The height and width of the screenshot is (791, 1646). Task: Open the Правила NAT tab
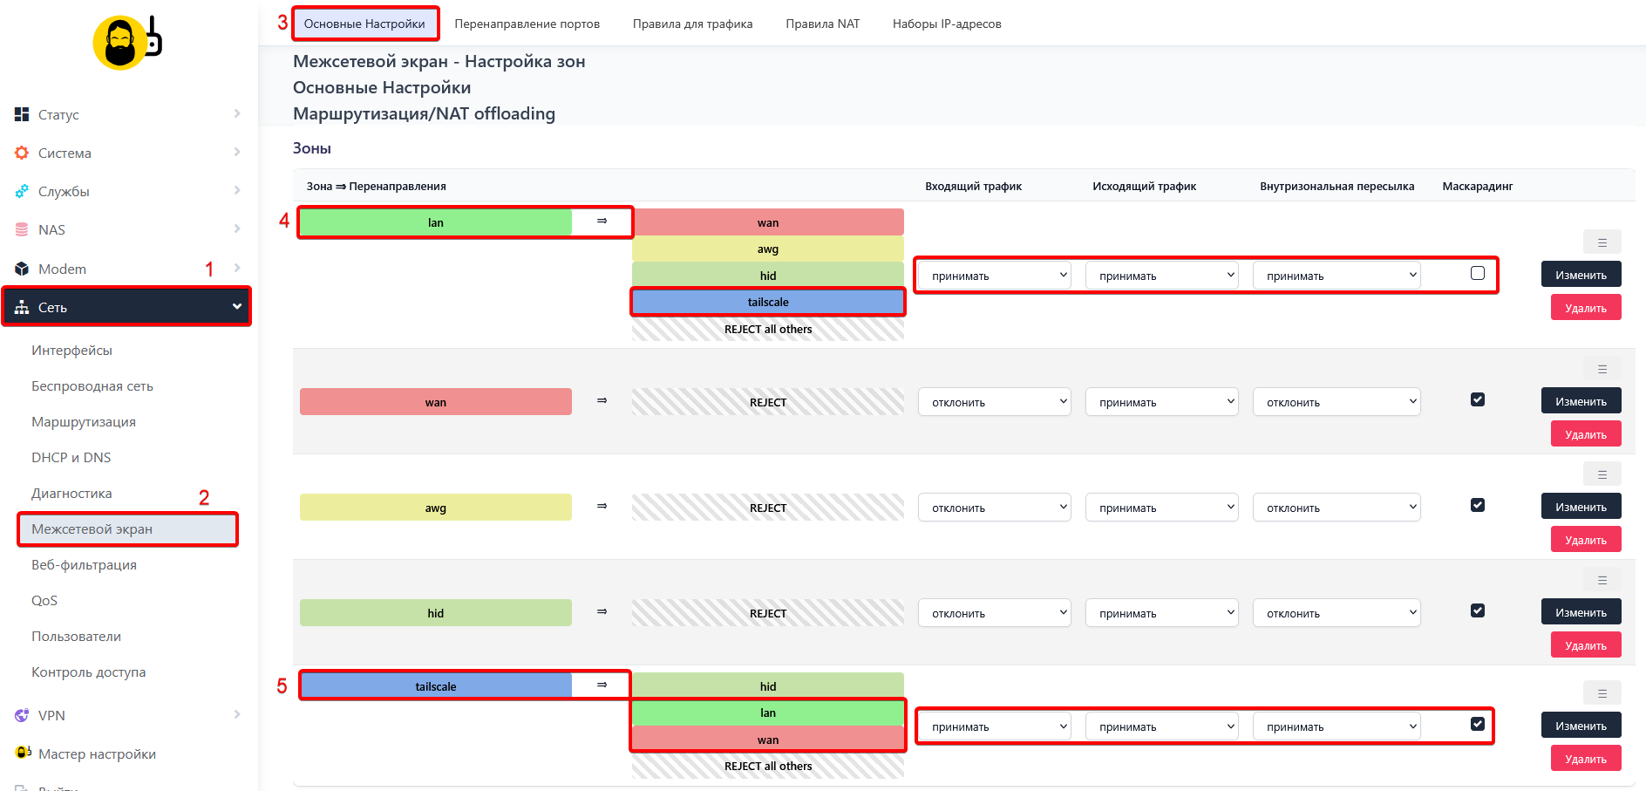click(822, 24)
